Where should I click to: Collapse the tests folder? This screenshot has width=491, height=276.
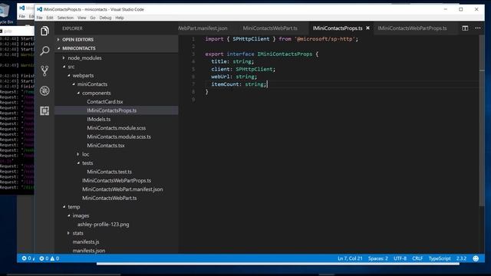pyautogui.click(x=87, y=163)
